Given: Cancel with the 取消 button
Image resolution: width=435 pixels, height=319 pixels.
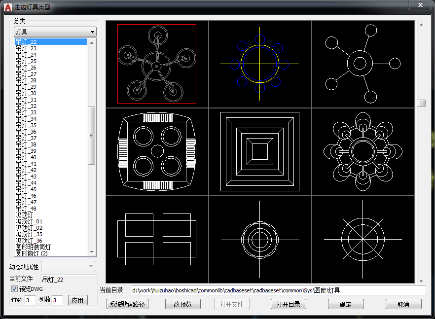Looking at the screenshot, I should (403, 304).
